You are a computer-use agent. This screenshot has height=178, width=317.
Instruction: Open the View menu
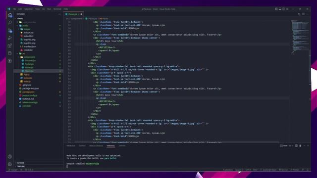(x=38, y=9)
